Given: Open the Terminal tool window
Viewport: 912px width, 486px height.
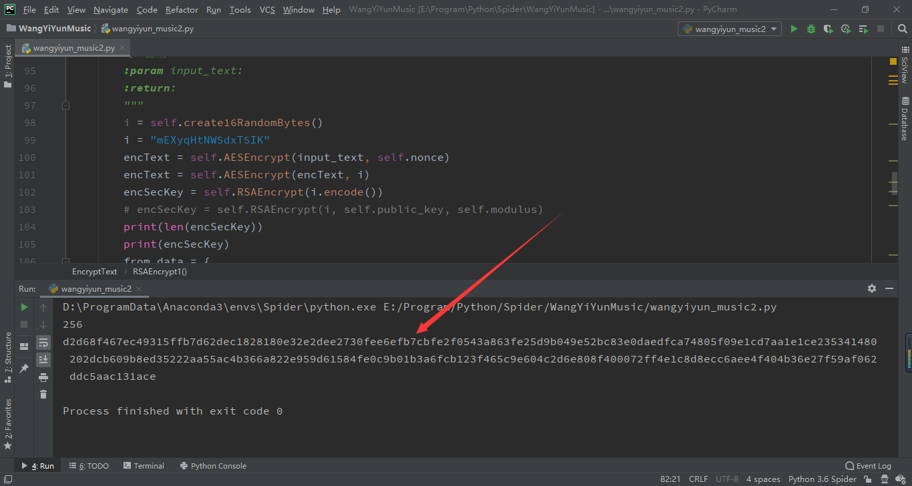Looking at the screenshot, I should pos(143,466).
